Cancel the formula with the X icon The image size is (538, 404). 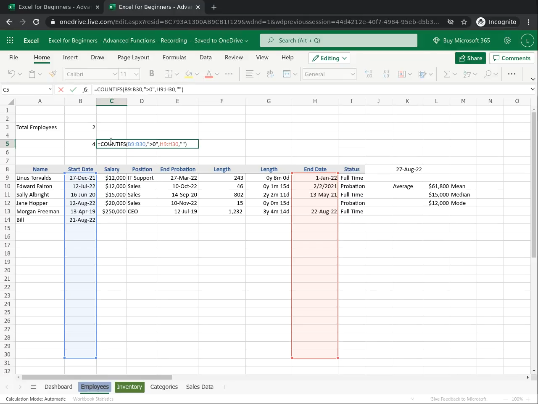pyautogui.click(x=61, y=90)
